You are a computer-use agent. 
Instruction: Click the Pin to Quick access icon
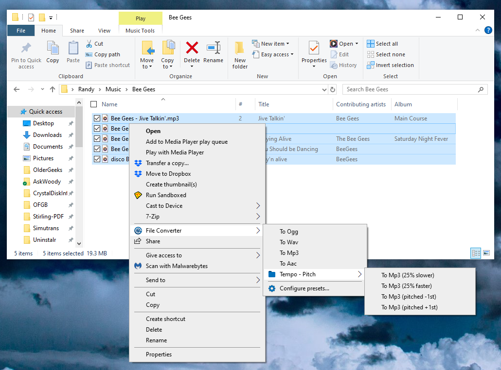(x=26, y=48)
